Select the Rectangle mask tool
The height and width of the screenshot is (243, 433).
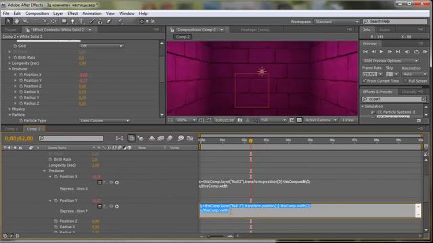tap(64, 21)
